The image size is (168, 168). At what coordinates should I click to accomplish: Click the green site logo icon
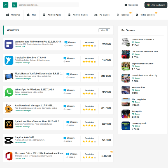click(x=6, y=5)
